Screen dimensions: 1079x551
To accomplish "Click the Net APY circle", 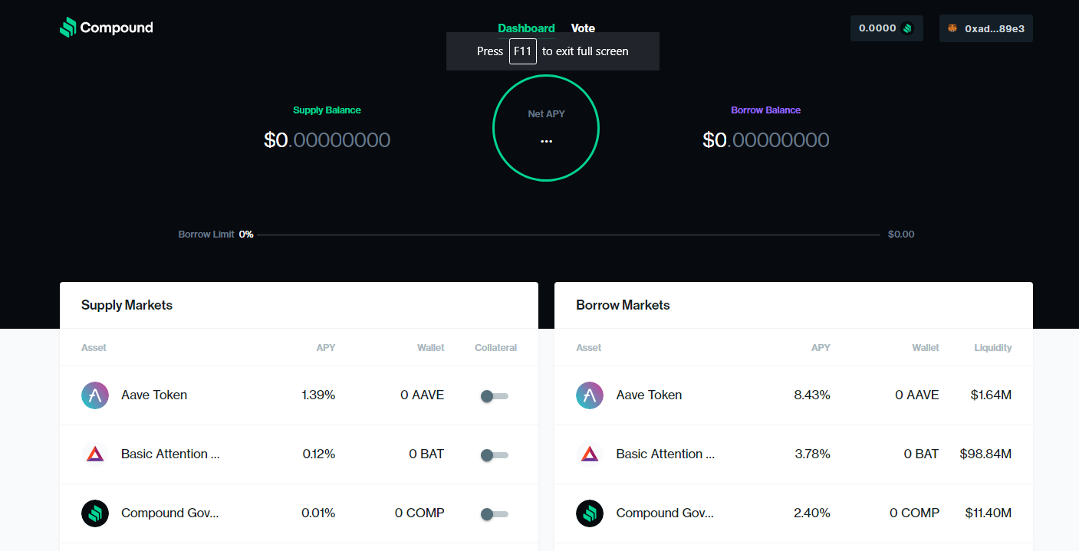I will pos(546,128).
